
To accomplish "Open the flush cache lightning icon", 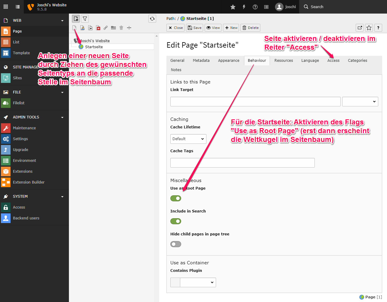I will click(244, 7).
